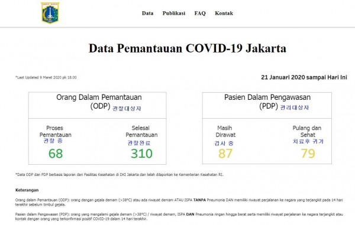355x225 pixels.
Task: Click the Pulang dan Sehat count 79
Action: (x=308, y=154)
